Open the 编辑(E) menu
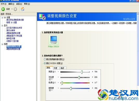This screenshot has width=139, height=101. (x=11, y=4)
